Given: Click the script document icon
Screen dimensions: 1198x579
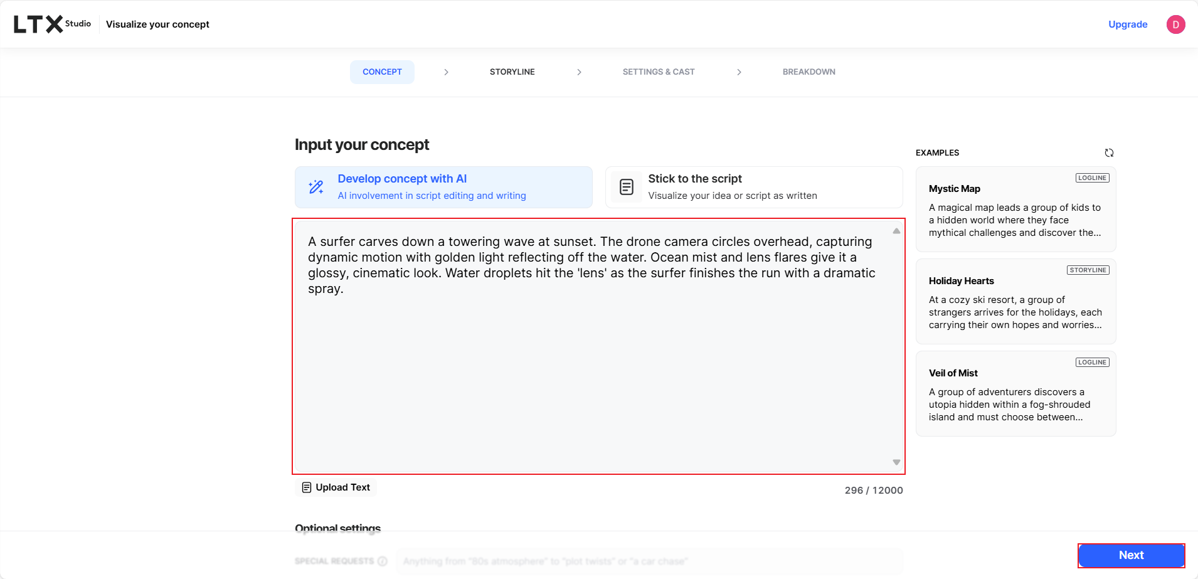Looking at the screenshot, I should tap(626, 187).
